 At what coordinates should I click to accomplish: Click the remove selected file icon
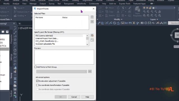tap(92, 22)
